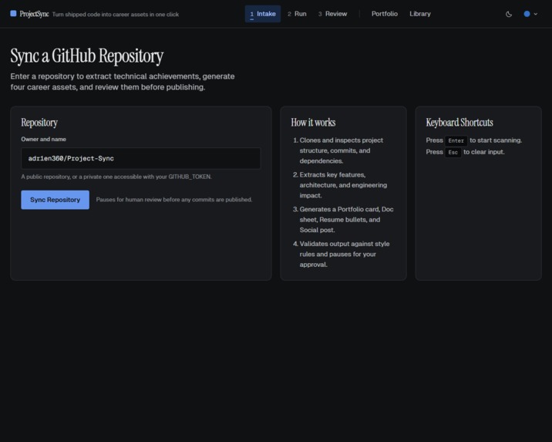Click the 'Repository' card heading
This screenshot has height=442, width=552.
[x=39, y=122]
